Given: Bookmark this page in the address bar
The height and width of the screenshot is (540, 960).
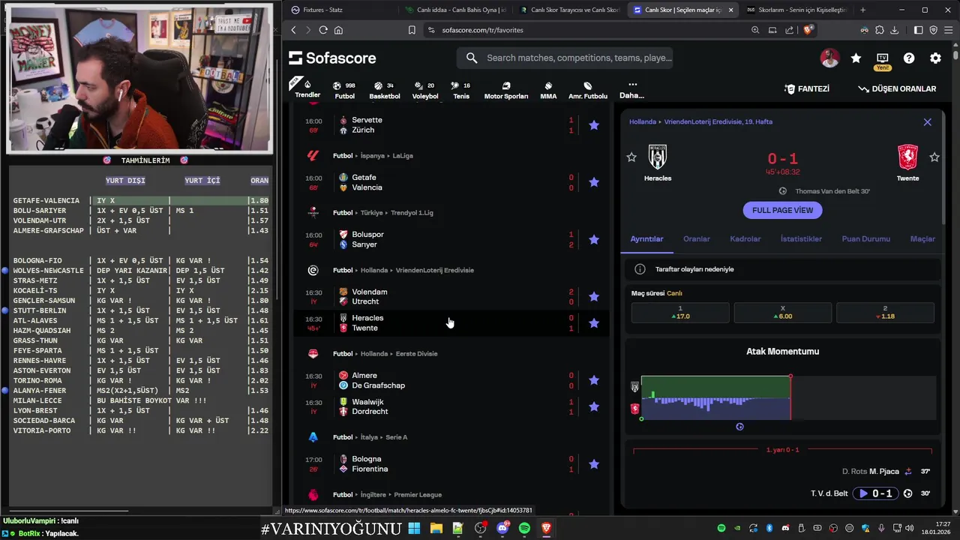Looking at the screenshot, I should pos(412,30).
